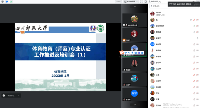Click microphone icon in 蔡存军 row
The width and height of the screenshot is (200, 108).
pyautogui.click(x=194, y=44)
